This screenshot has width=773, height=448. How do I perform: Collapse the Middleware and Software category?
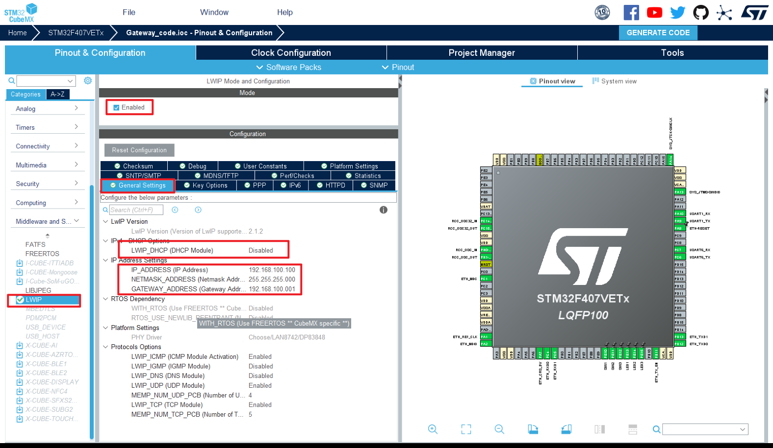[47, 221]
